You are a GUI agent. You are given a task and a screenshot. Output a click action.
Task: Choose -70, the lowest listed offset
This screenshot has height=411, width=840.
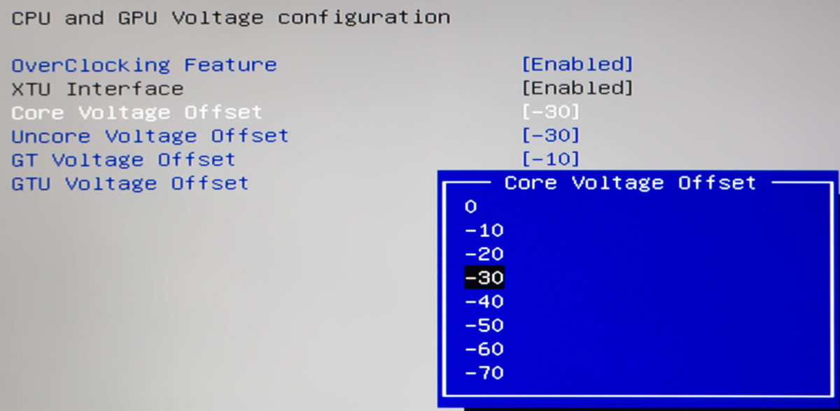[483, 373]
